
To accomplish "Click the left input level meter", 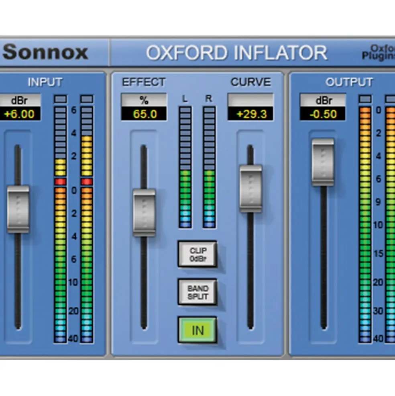I will [x=61, y=224].
